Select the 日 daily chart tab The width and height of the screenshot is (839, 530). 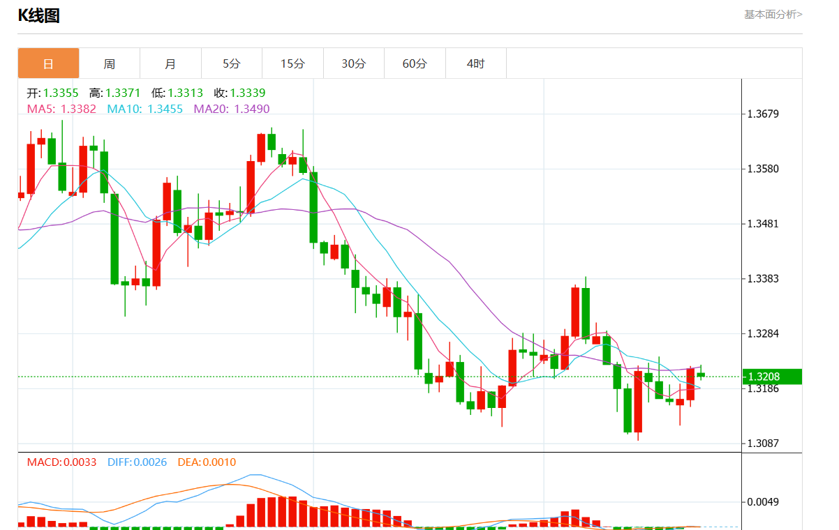click(x=48, y=63)
